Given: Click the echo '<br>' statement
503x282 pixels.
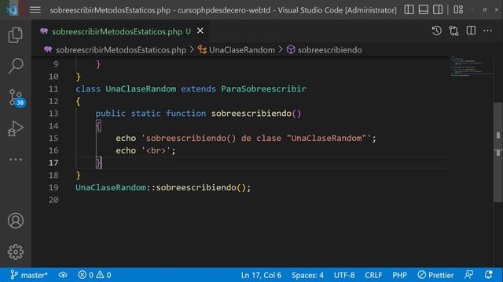Looking at the screenshot, I should (145, 150).
